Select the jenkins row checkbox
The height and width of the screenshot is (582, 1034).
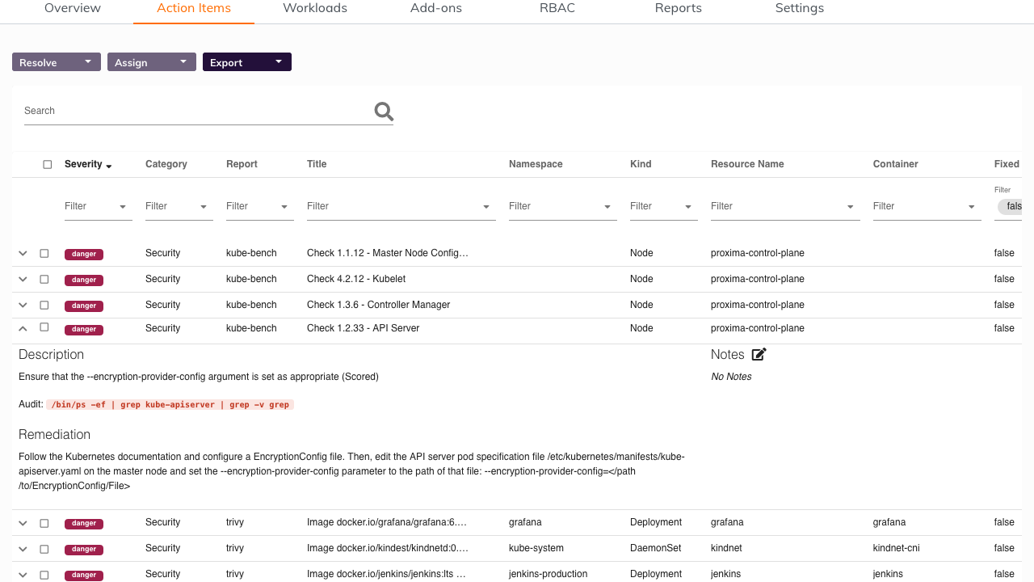pos(44,575)
